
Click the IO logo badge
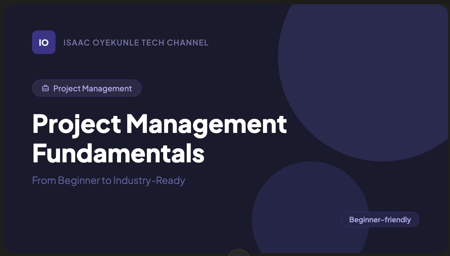pyautogui.click(x=44, y=42)
